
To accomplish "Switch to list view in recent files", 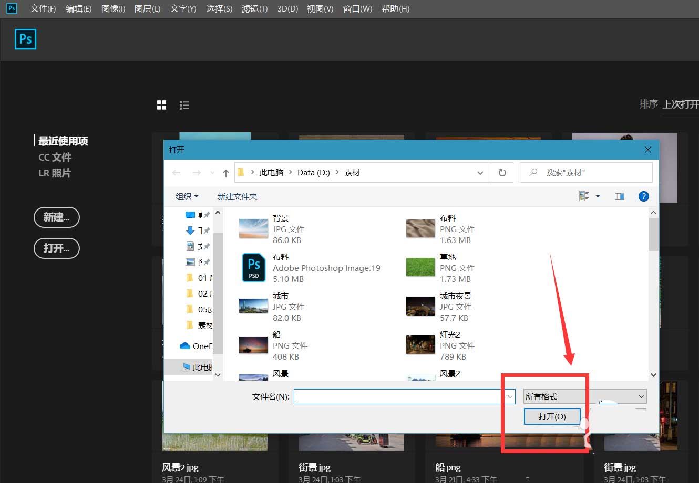I will pos(184,105).
